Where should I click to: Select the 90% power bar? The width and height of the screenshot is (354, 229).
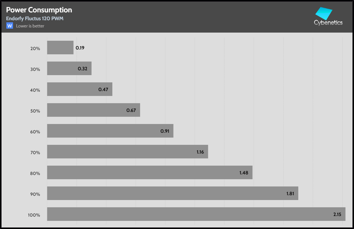pyautogui.click(x=172, y=193)
